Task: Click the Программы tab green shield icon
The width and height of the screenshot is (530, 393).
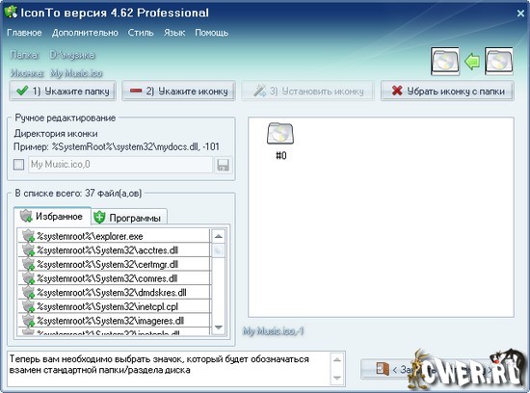Action: pos(99,218)
